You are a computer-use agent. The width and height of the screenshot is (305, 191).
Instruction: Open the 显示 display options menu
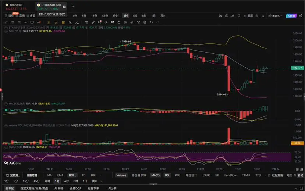[248, 16]
